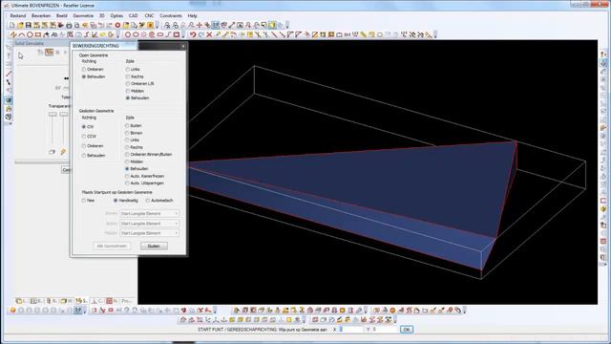Open the Help menu

192,16
